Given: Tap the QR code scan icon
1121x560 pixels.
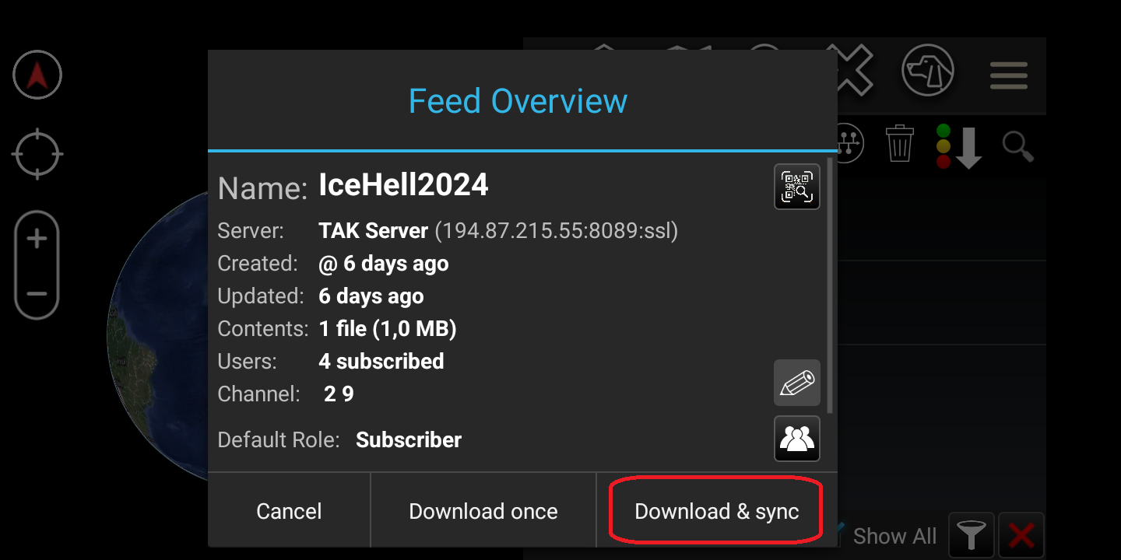Looking at the screenshot, I should click(796, 187).
